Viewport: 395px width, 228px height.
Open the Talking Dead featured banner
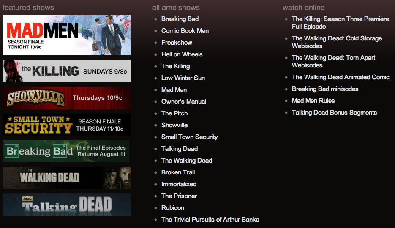click(x=67, y=205)
